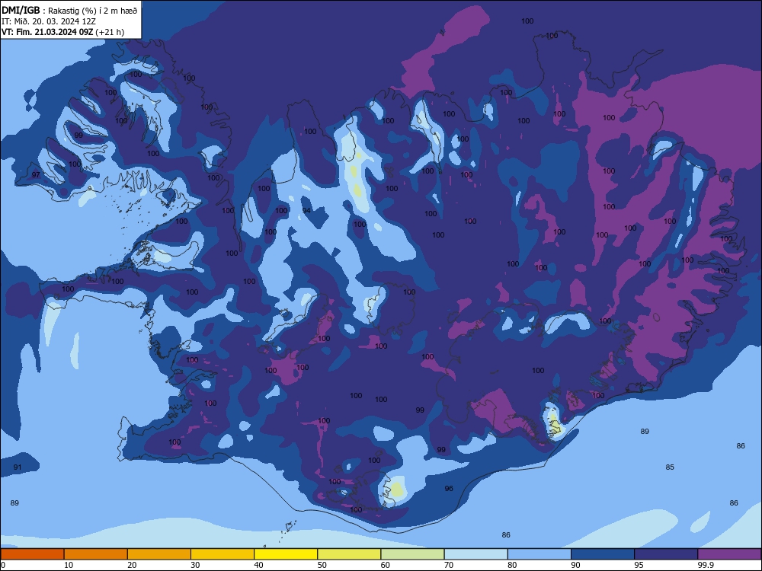Click the '97' humidity value on the map

pyautogui.click(x=36, y=175)
